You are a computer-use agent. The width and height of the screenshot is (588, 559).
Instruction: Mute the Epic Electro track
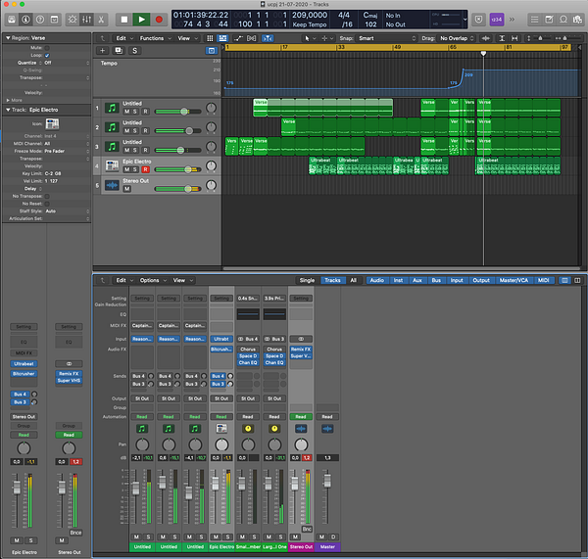tap(126, 169)
